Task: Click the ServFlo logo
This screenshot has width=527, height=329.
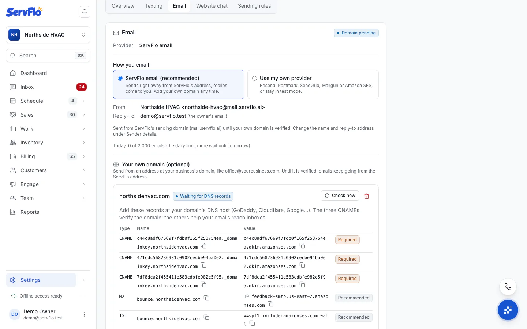Action: [x=24, y=12]
